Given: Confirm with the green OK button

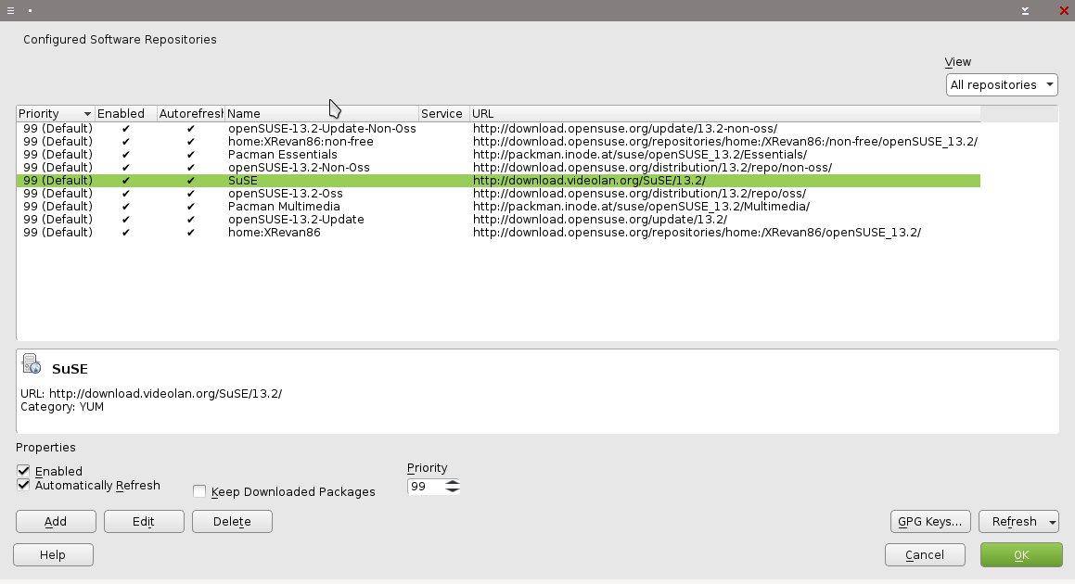Looking at the screenshot, I should [1021, 555].
